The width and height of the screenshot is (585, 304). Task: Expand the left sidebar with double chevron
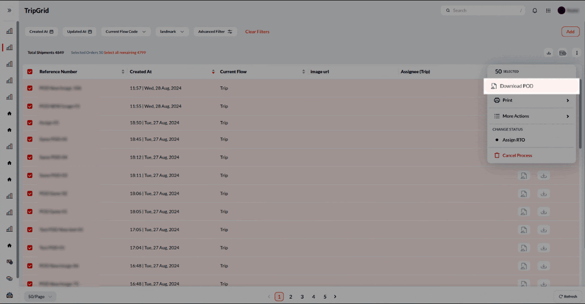(x=9, y=10)
